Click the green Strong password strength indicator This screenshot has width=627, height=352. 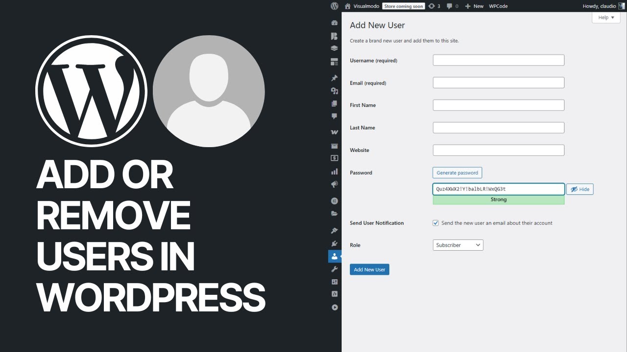pos(499,199)
